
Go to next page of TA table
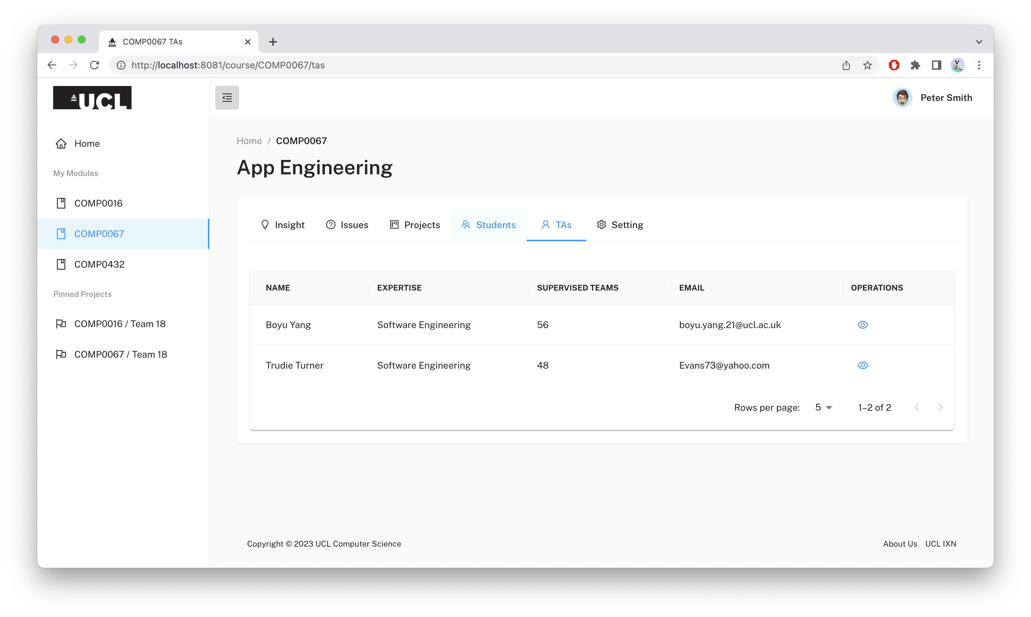click(940, 407)
